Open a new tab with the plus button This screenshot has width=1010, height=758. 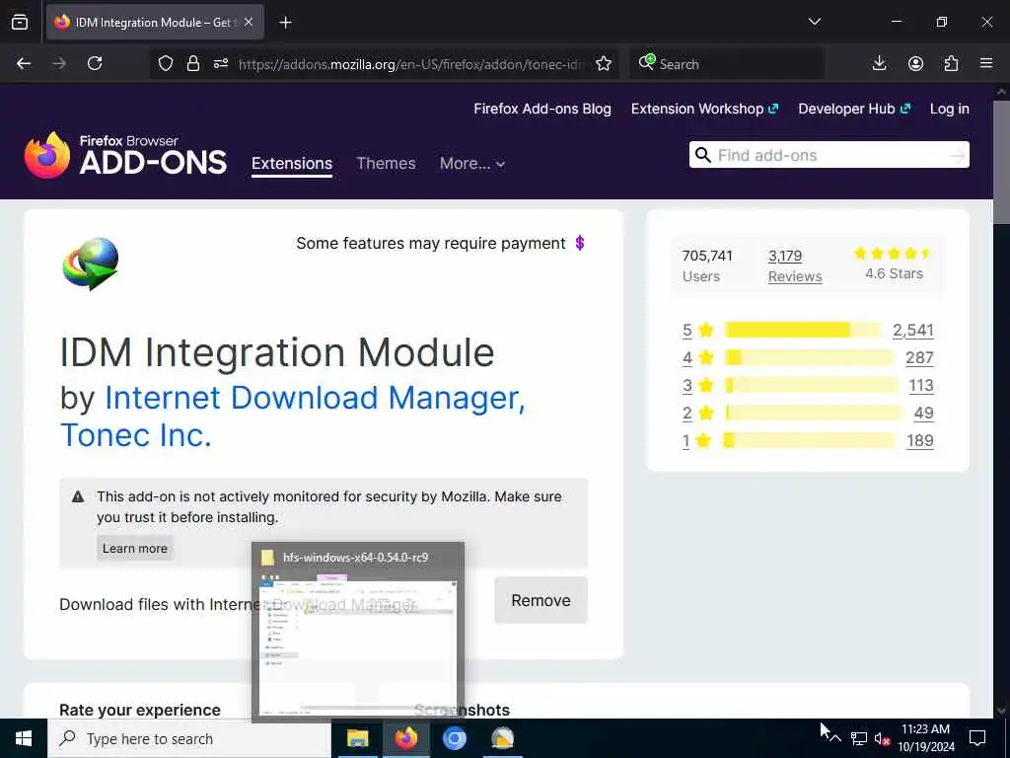coord(285,23)
